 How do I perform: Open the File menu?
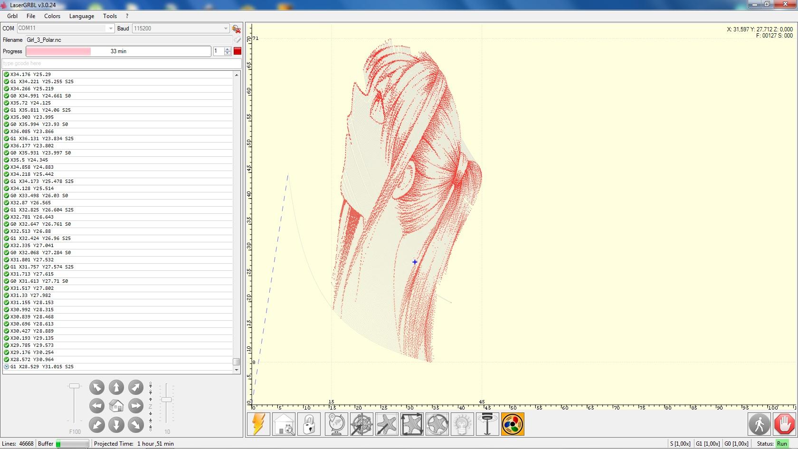point(31,16)
